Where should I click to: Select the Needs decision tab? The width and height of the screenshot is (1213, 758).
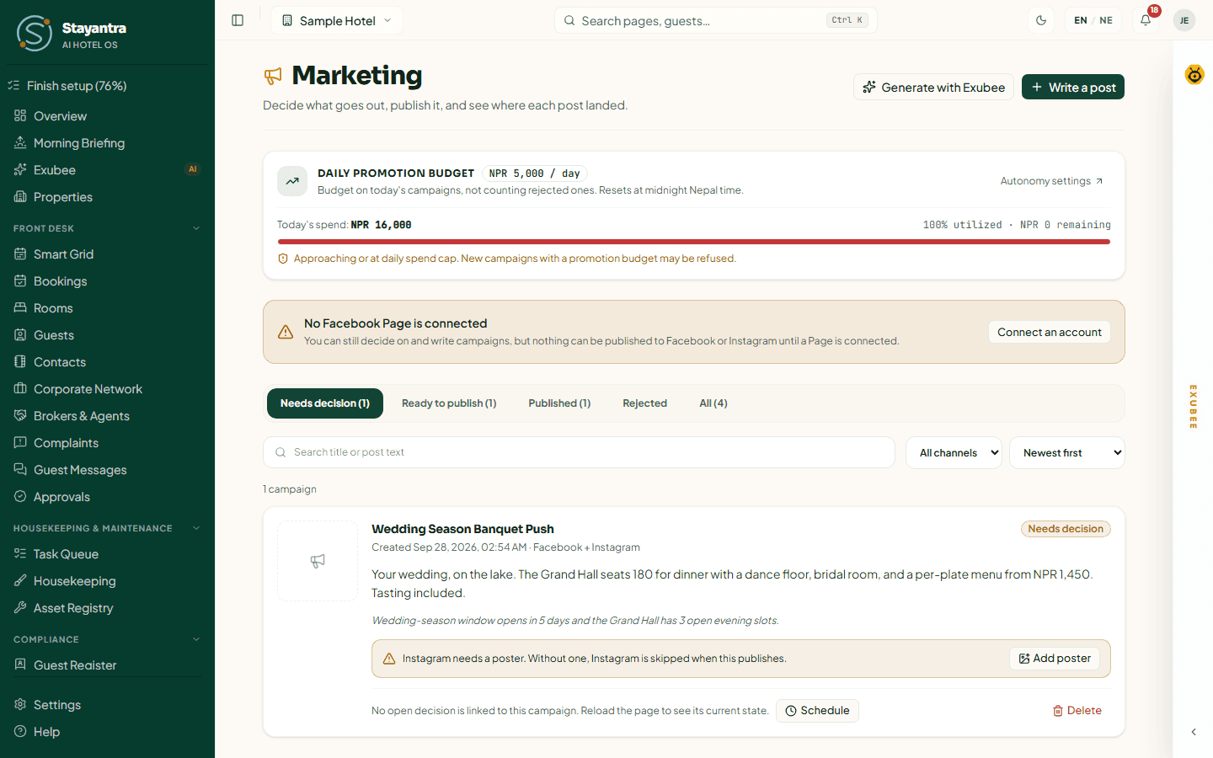tap(325, 403)
